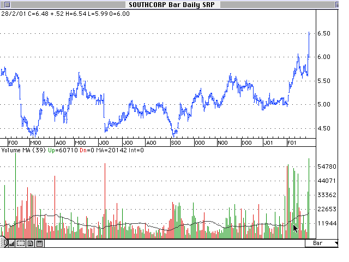Click the zoom box at title bar right

point(336,4)
